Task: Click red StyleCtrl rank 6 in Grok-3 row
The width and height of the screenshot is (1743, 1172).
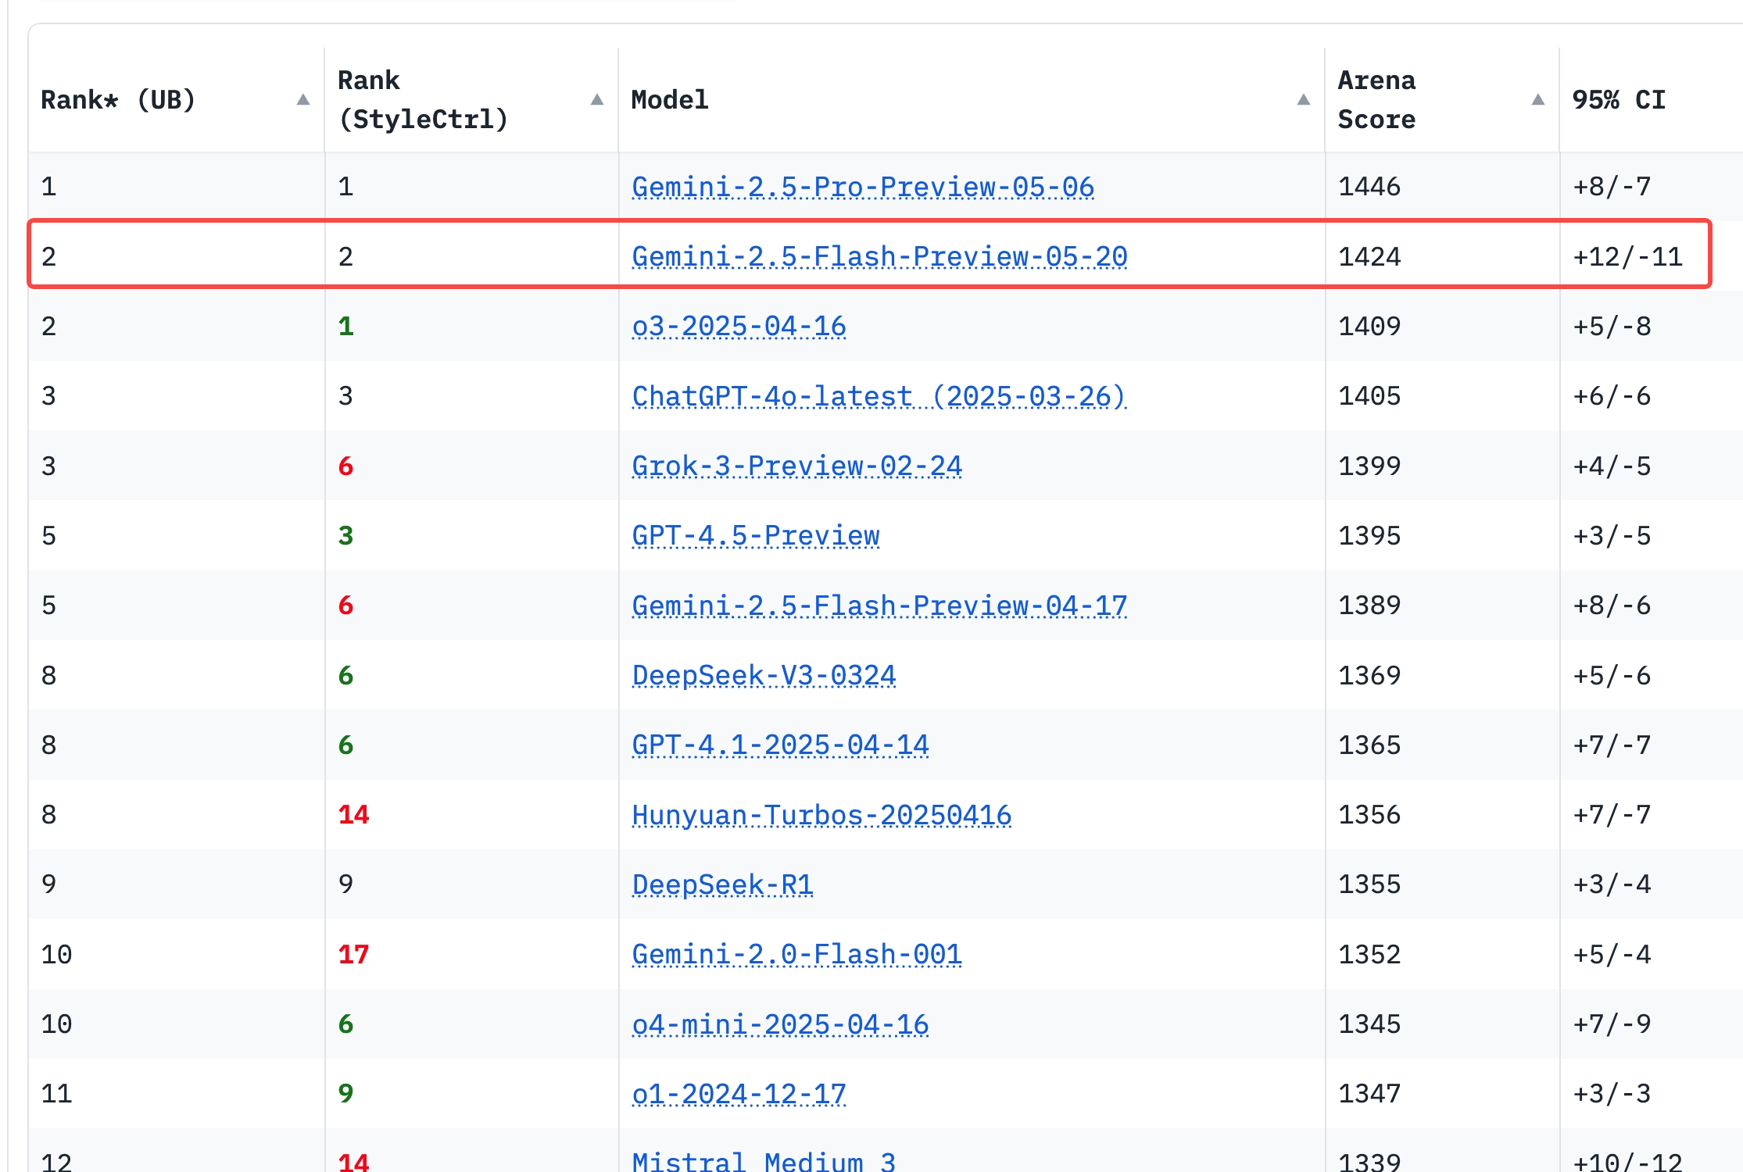Action: [x=346, y=466]
